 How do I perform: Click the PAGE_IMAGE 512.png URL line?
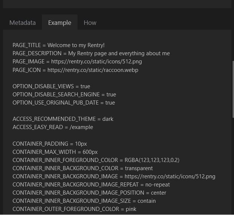point(77,62)
